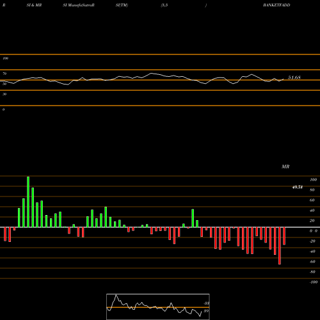Click the -40 label on MR axis
This screenshot has width=320, height=320.
(312, 252)
